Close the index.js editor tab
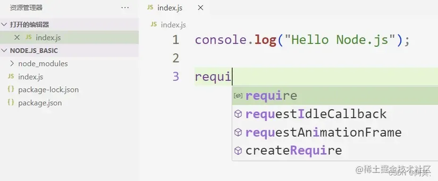Screen dimensions: 438x181 pyautogui.click(x=200, y=8)
